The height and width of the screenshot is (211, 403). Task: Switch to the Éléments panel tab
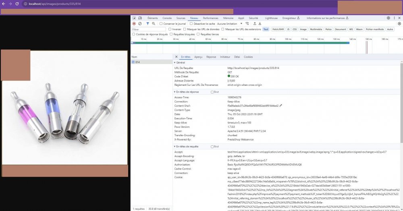(153, 18)
